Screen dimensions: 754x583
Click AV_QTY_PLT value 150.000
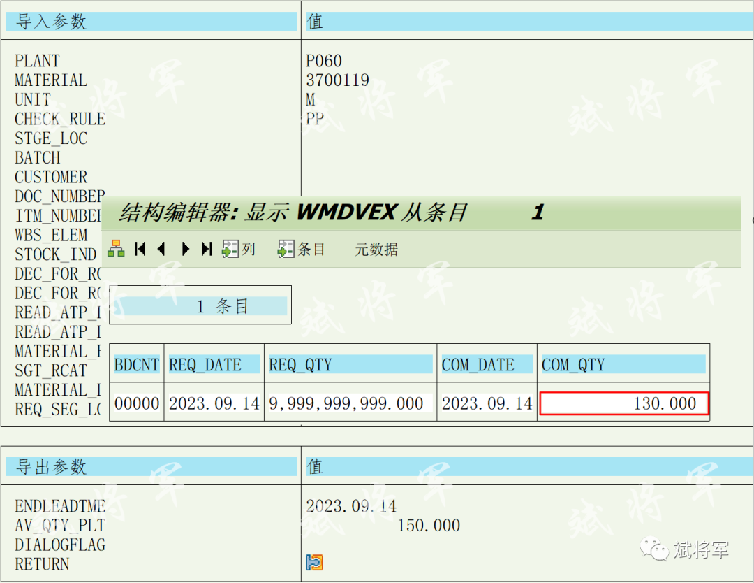tap(429, 525)
